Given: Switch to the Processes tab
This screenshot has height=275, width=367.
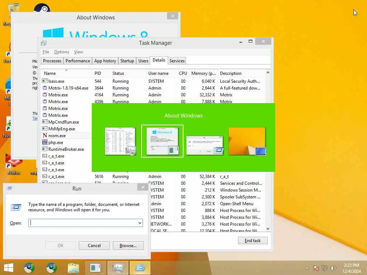Looking at the screenshot, I should pos(52,61).
